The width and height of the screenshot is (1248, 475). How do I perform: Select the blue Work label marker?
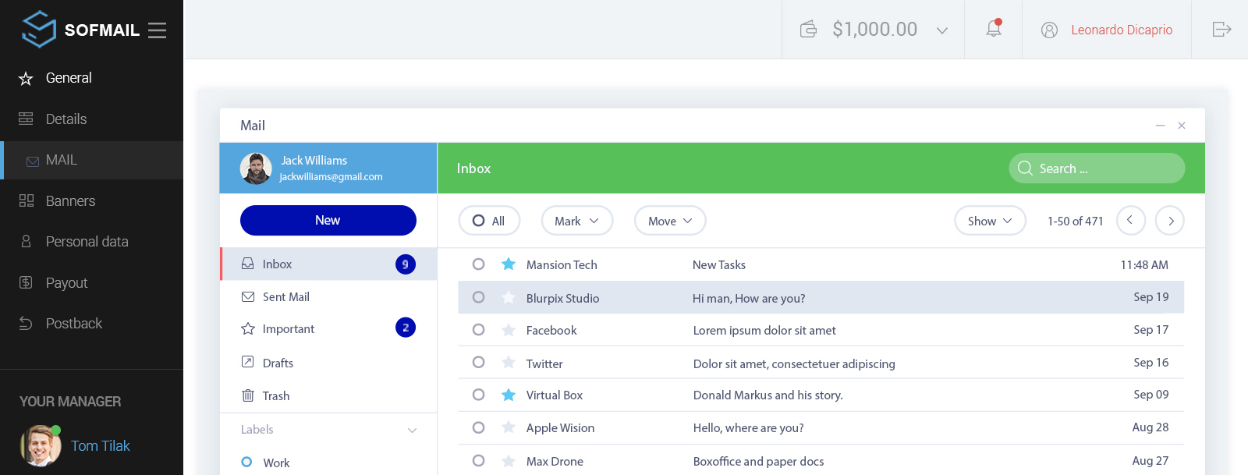point(246,462)
